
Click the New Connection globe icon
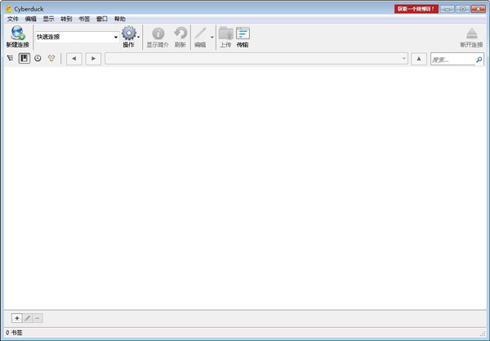coord(17,34)
